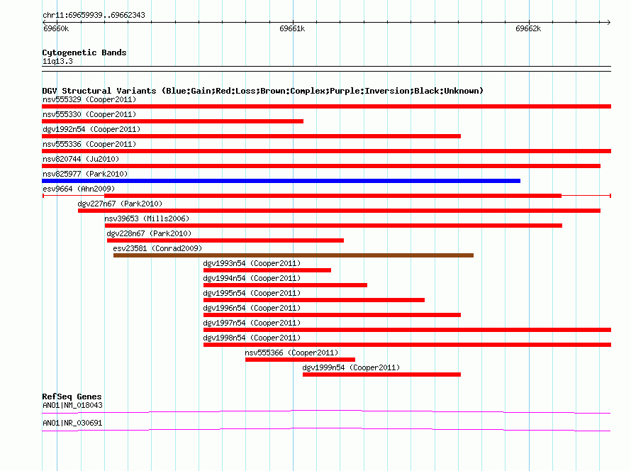Click the red bar under dgv1999n54
The width and height of the screenshot is (631, 471).
click(381, 375)
